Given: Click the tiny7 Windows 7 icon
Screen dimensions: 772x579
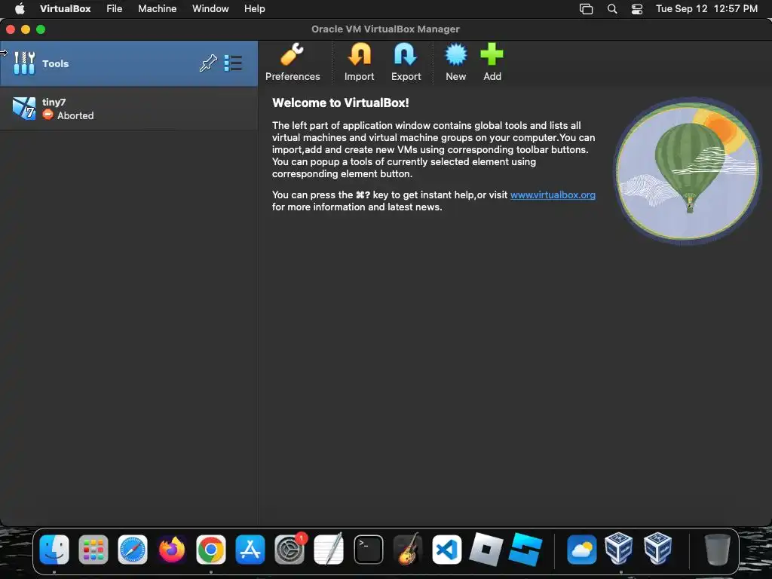Looking at the screenshot, I should click(x=24, y=109).
